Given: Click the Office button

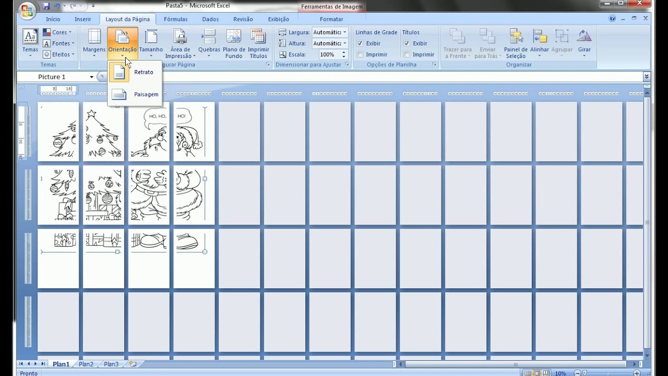Looking at the screenshot, I should (x=26, y=10).
